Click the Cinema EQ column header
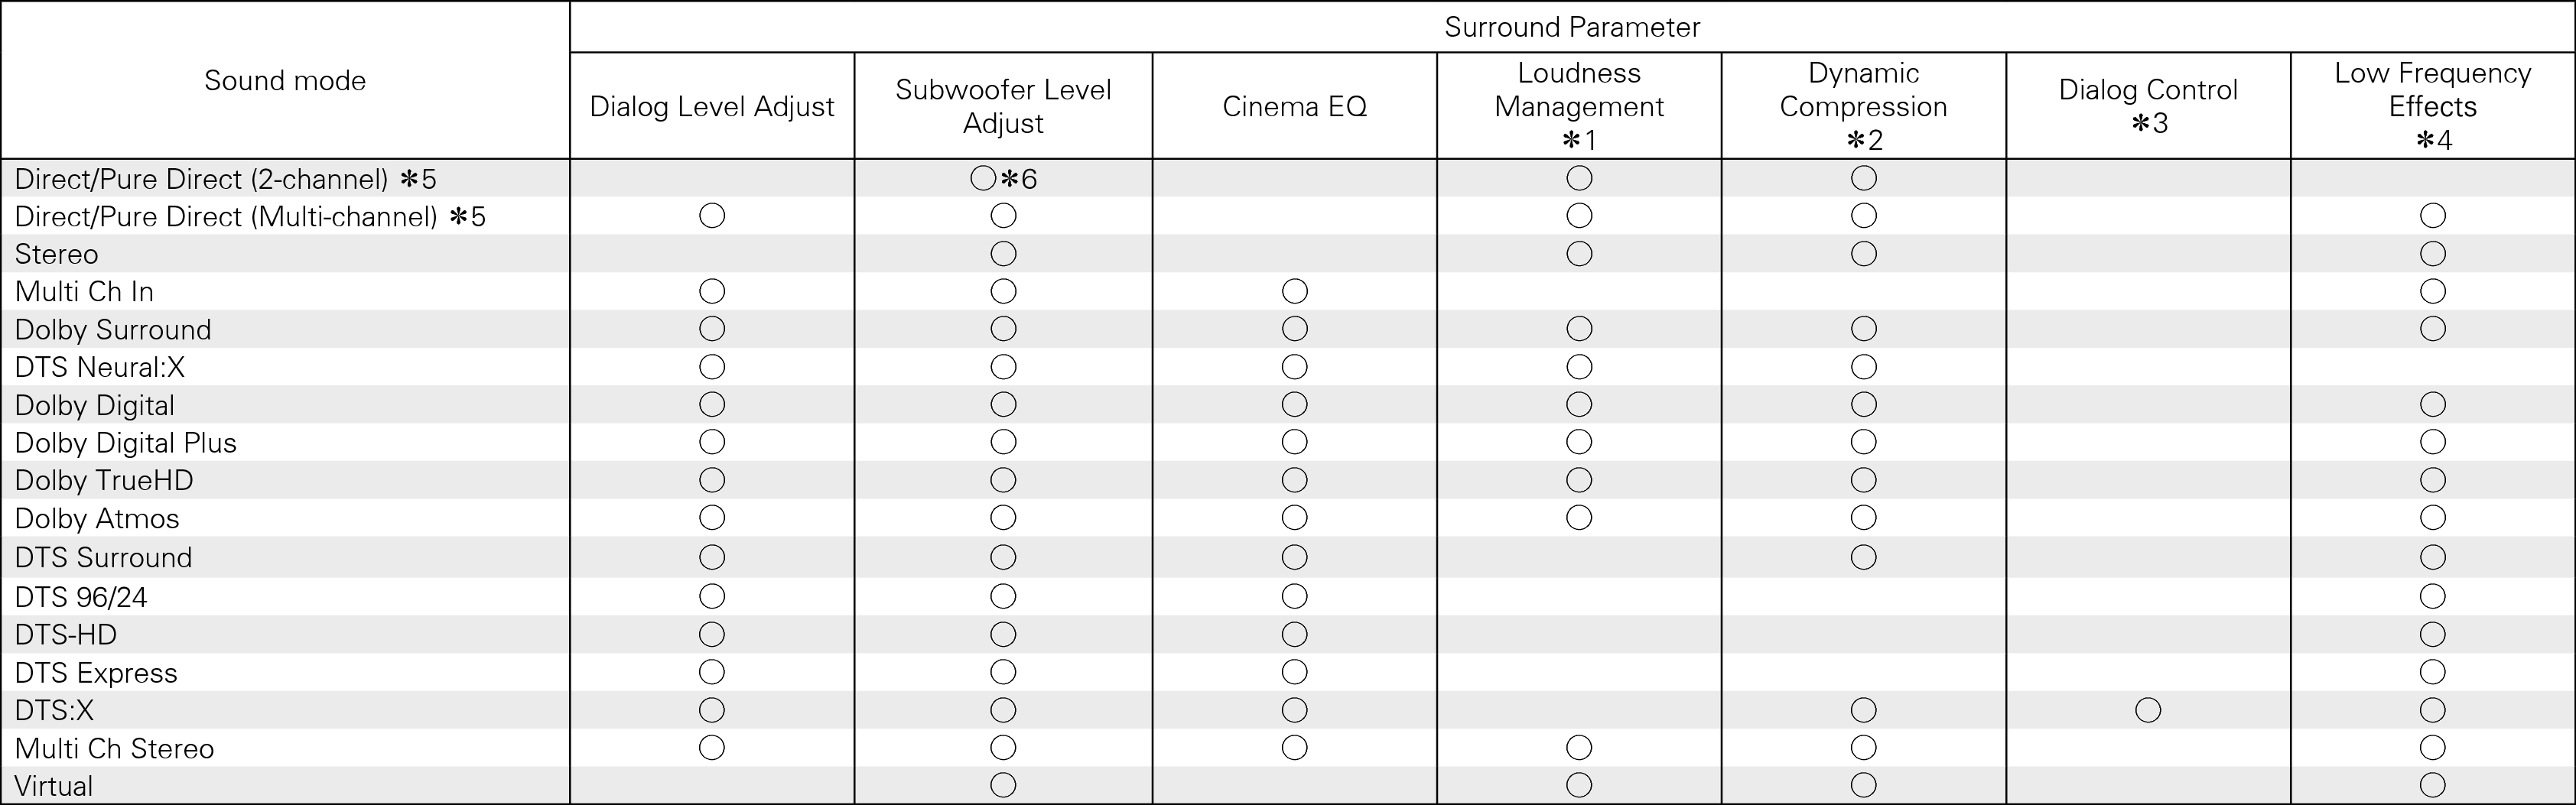The height and width of the screenshot is (805, 2576). pos(1294,106)
